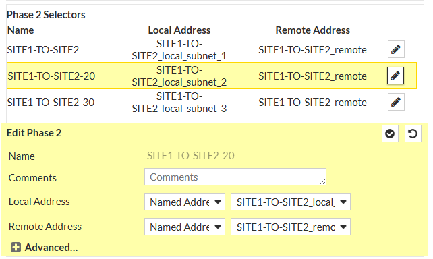Click local address SITE1-TO-SITE2_local_subnet_3

click(x=179, y=103)
